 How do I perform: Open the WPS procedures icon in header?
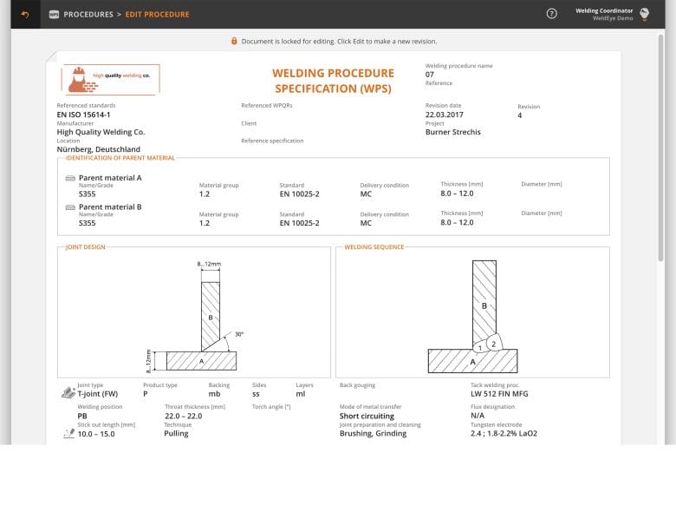pos(54,14)
